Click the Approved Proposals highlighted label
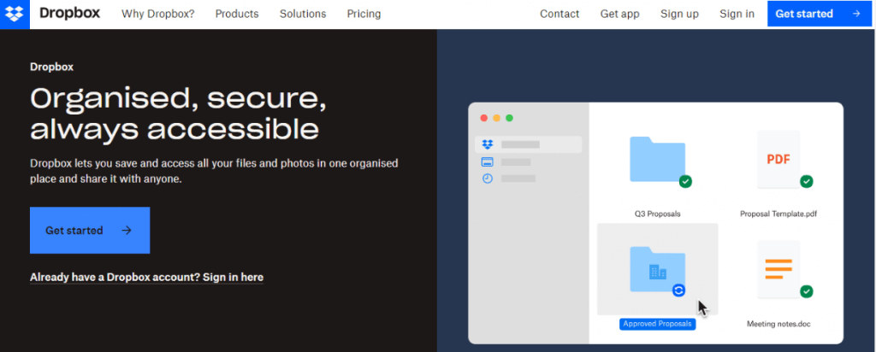This screenshot has width=876, height=352. tap(658, 324)
